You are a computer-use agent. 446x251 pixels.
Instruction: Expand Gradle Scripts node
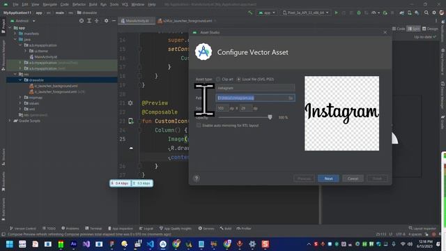pos(10,121)
